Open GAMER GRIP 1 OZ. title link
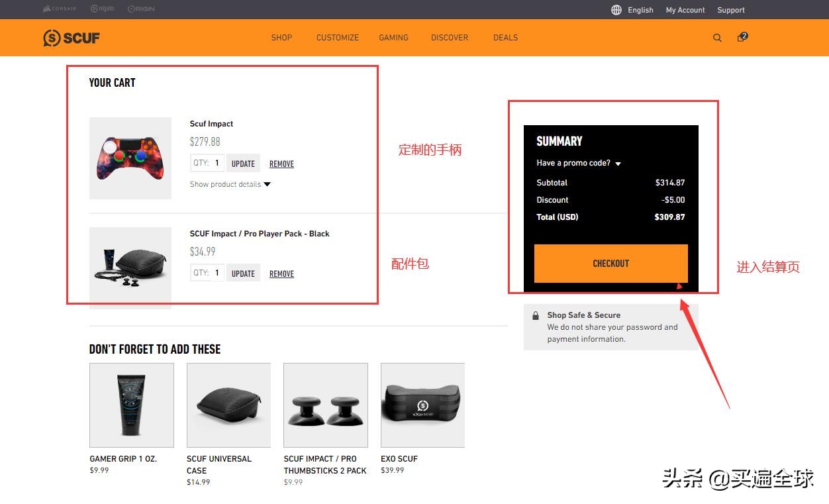 (123, 459)
